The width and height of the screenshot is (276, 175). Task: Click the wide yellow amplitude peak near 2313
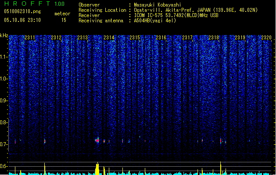(97, 168)
